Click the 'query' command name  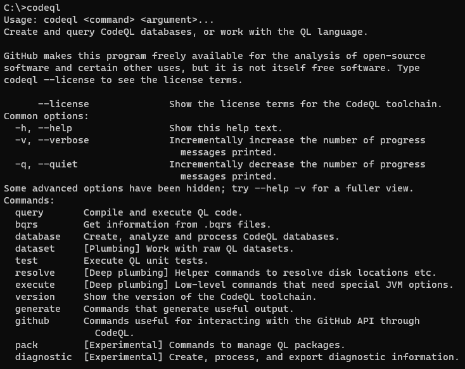(29, 213)
